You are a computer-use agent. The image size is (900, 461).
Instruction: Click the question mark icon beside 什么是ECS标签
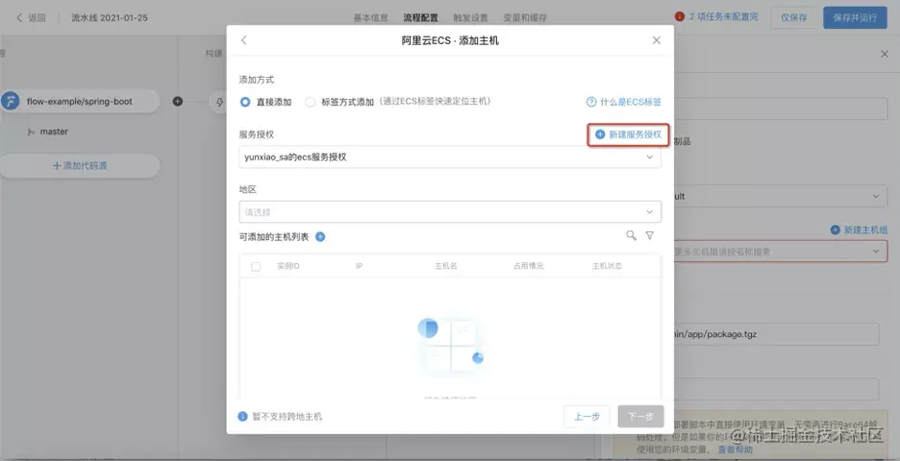[x=591, y=102]
